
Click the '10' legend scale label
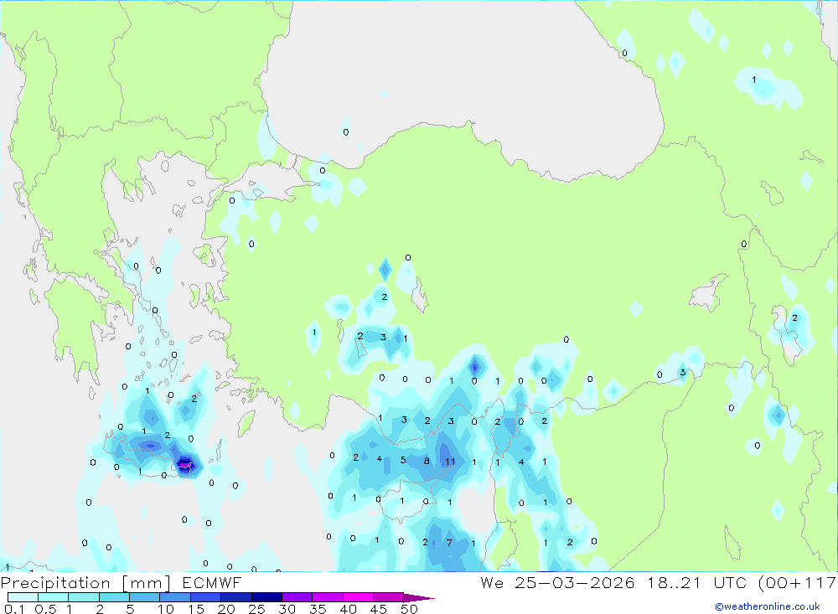tap(166, 609)
